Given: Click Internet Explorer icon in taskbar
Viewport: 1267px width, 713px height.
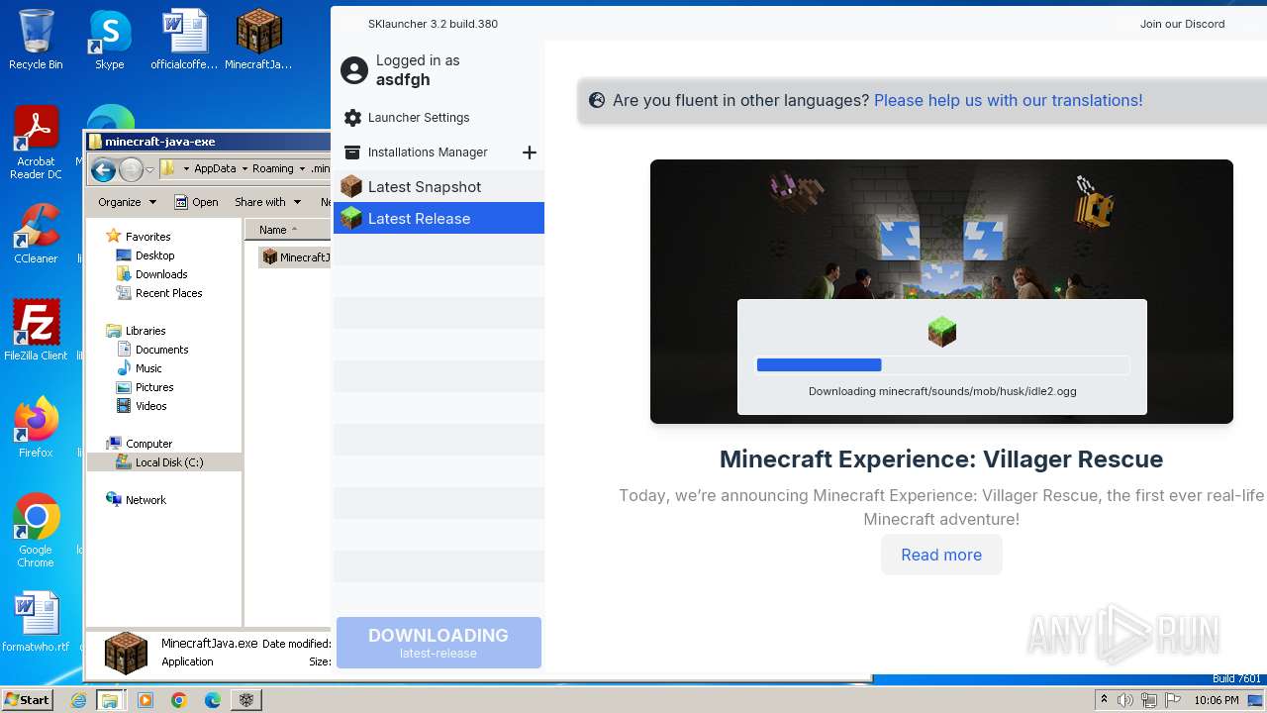Looking at the screenshot, I should [x=79, y=700].
